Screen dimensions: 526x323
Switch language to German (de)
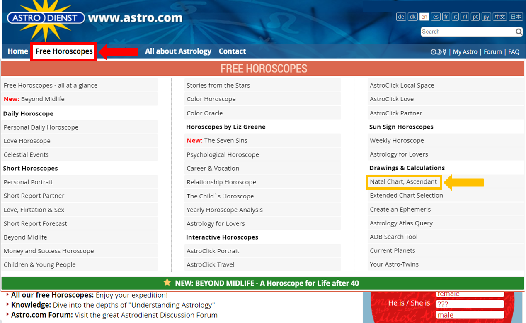click(x=401, y=17)
